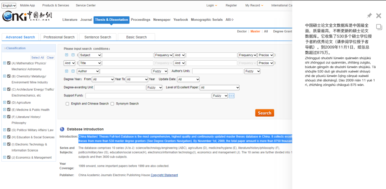Open Degree Year From dropdown
Screen dimensions: 386x189
pyautogui.click(x=103, y=80)
